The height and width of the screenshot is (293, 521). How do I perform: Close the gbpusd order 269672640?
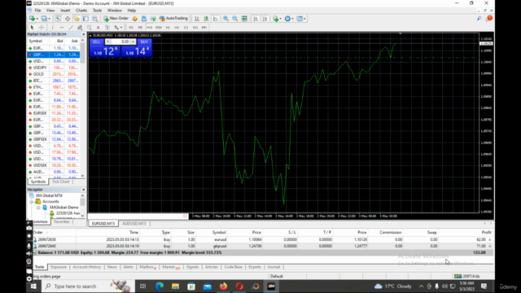pyautogui.click(x=490, y=246)
